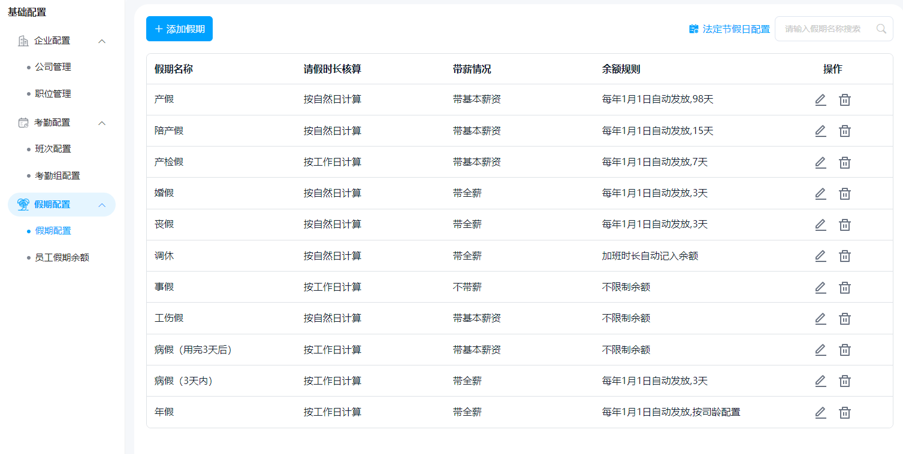Collapse the 考勤配置 menu section
Viewport: 903px width, 454px height.
[102, 123]
